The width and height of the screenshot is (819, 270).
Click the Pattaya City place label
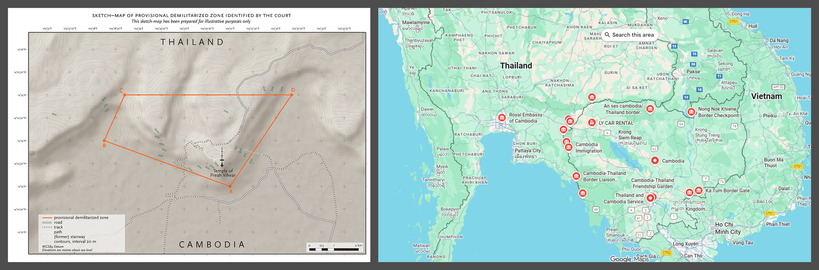tap(527, 151)
